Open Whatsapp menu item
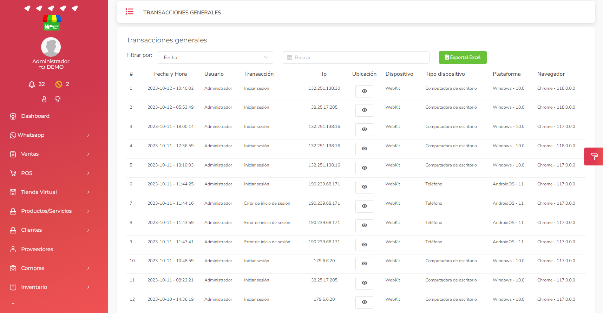The image size is (603, 313). coord(31,135)
